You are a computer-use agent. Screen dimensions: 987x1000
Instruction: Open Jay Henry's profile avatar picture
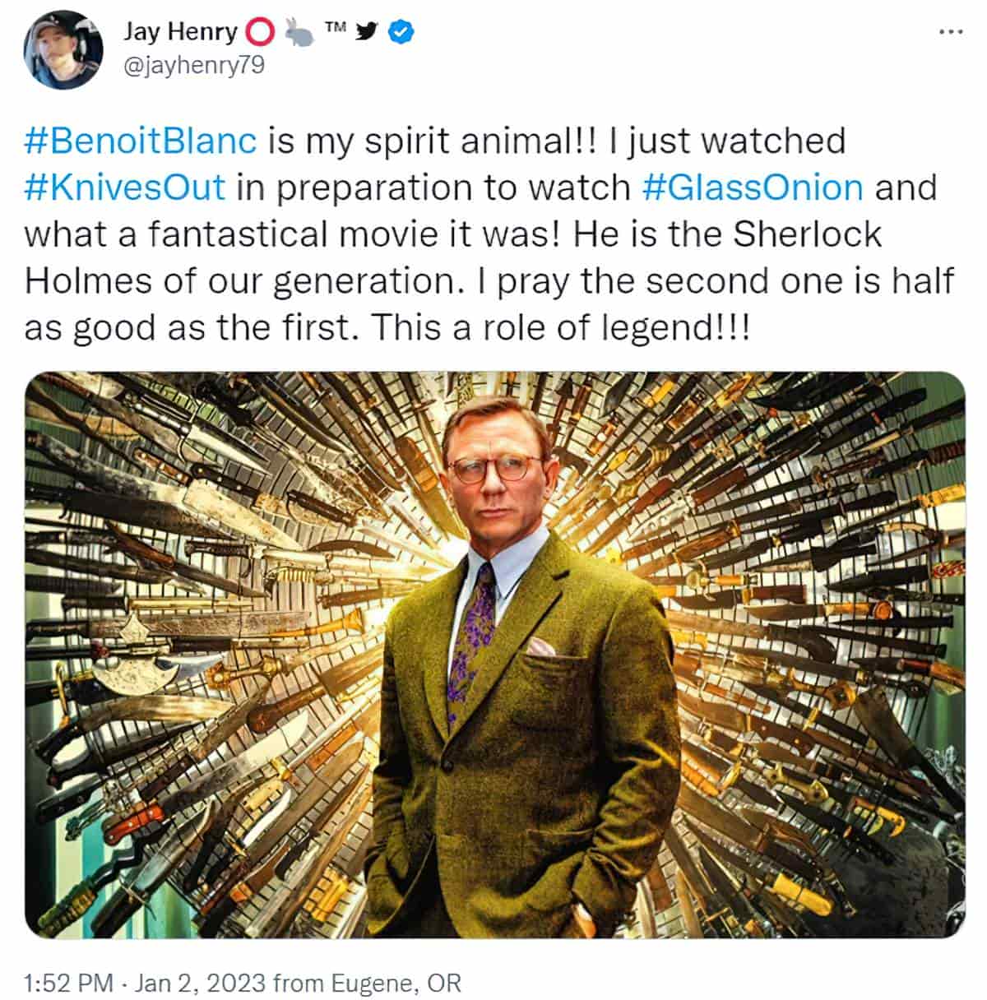(63, 50)
